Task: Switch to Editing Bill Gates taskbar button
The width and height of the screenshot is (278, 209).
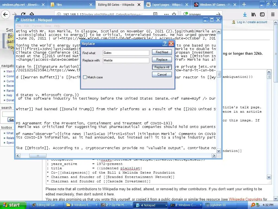Action: click(x=46, y=205)
